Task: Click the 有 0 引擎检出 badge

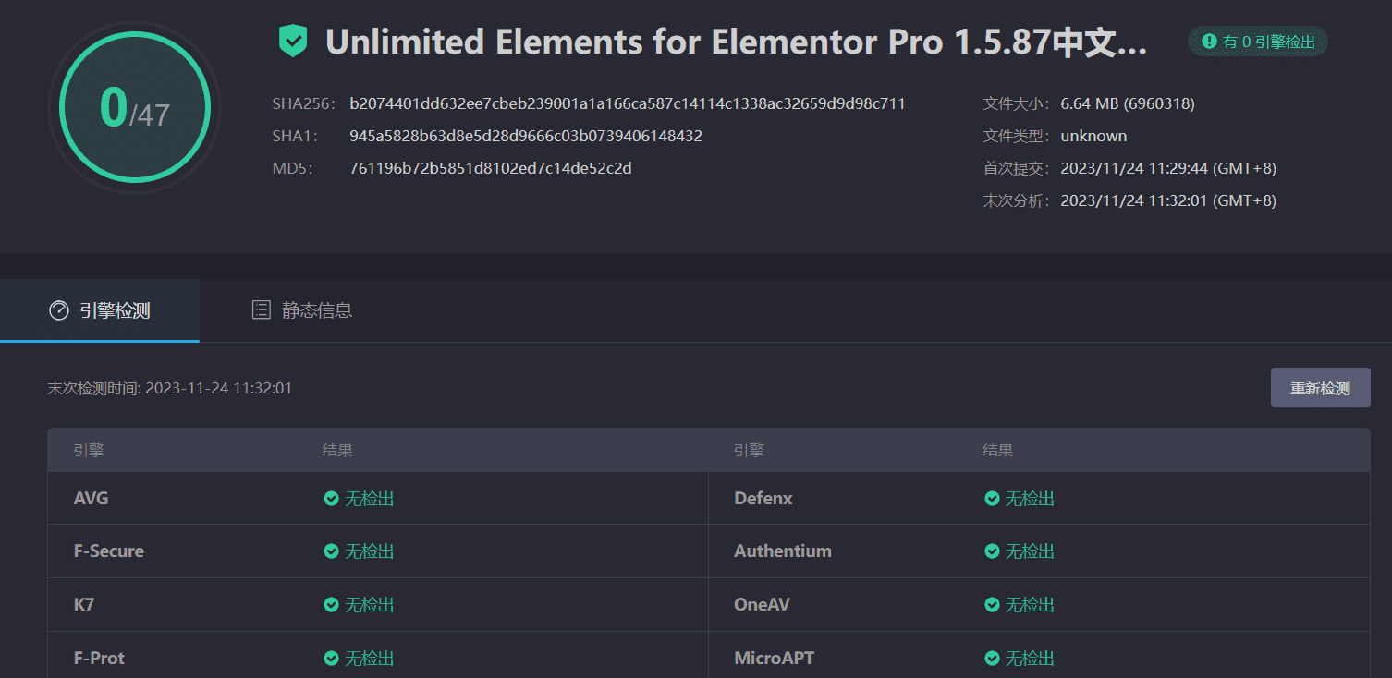Action: coord(1258,42)
